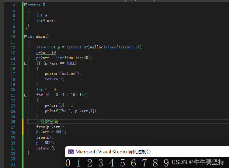Click the Microsoft Visual Studio console title
This screenshot has width=229, height=168.
[x=113, y=152]
